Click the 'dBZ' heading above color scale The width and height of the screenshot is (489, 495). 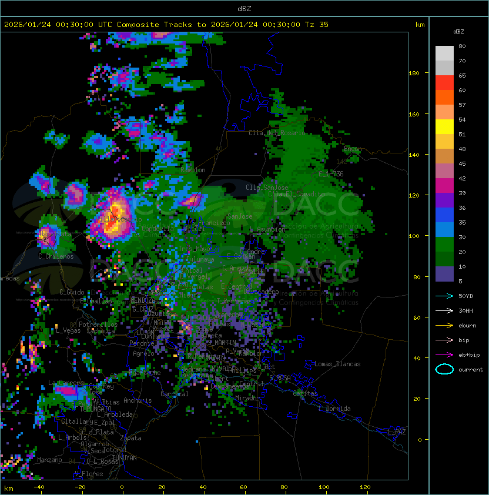(x=458, y=32)
